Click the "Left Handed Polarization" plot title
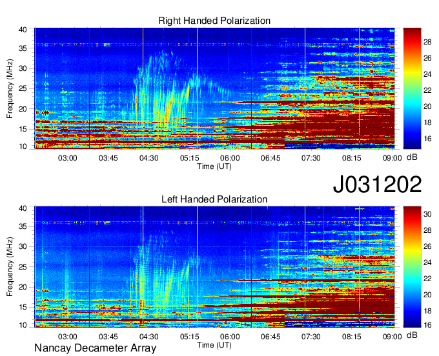Viewport: 439px width, 356px height. (x=214, y=199)
